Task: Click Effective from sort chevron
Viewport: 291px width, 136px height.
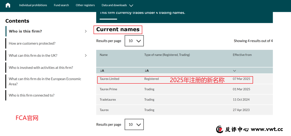Action: [x=234, y=71]
